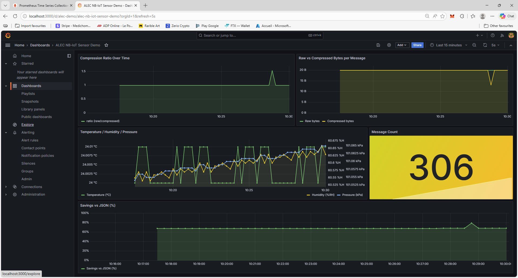Expand the Connections section in sidebar
Screen dimensions: 518x278
(6, 187)
